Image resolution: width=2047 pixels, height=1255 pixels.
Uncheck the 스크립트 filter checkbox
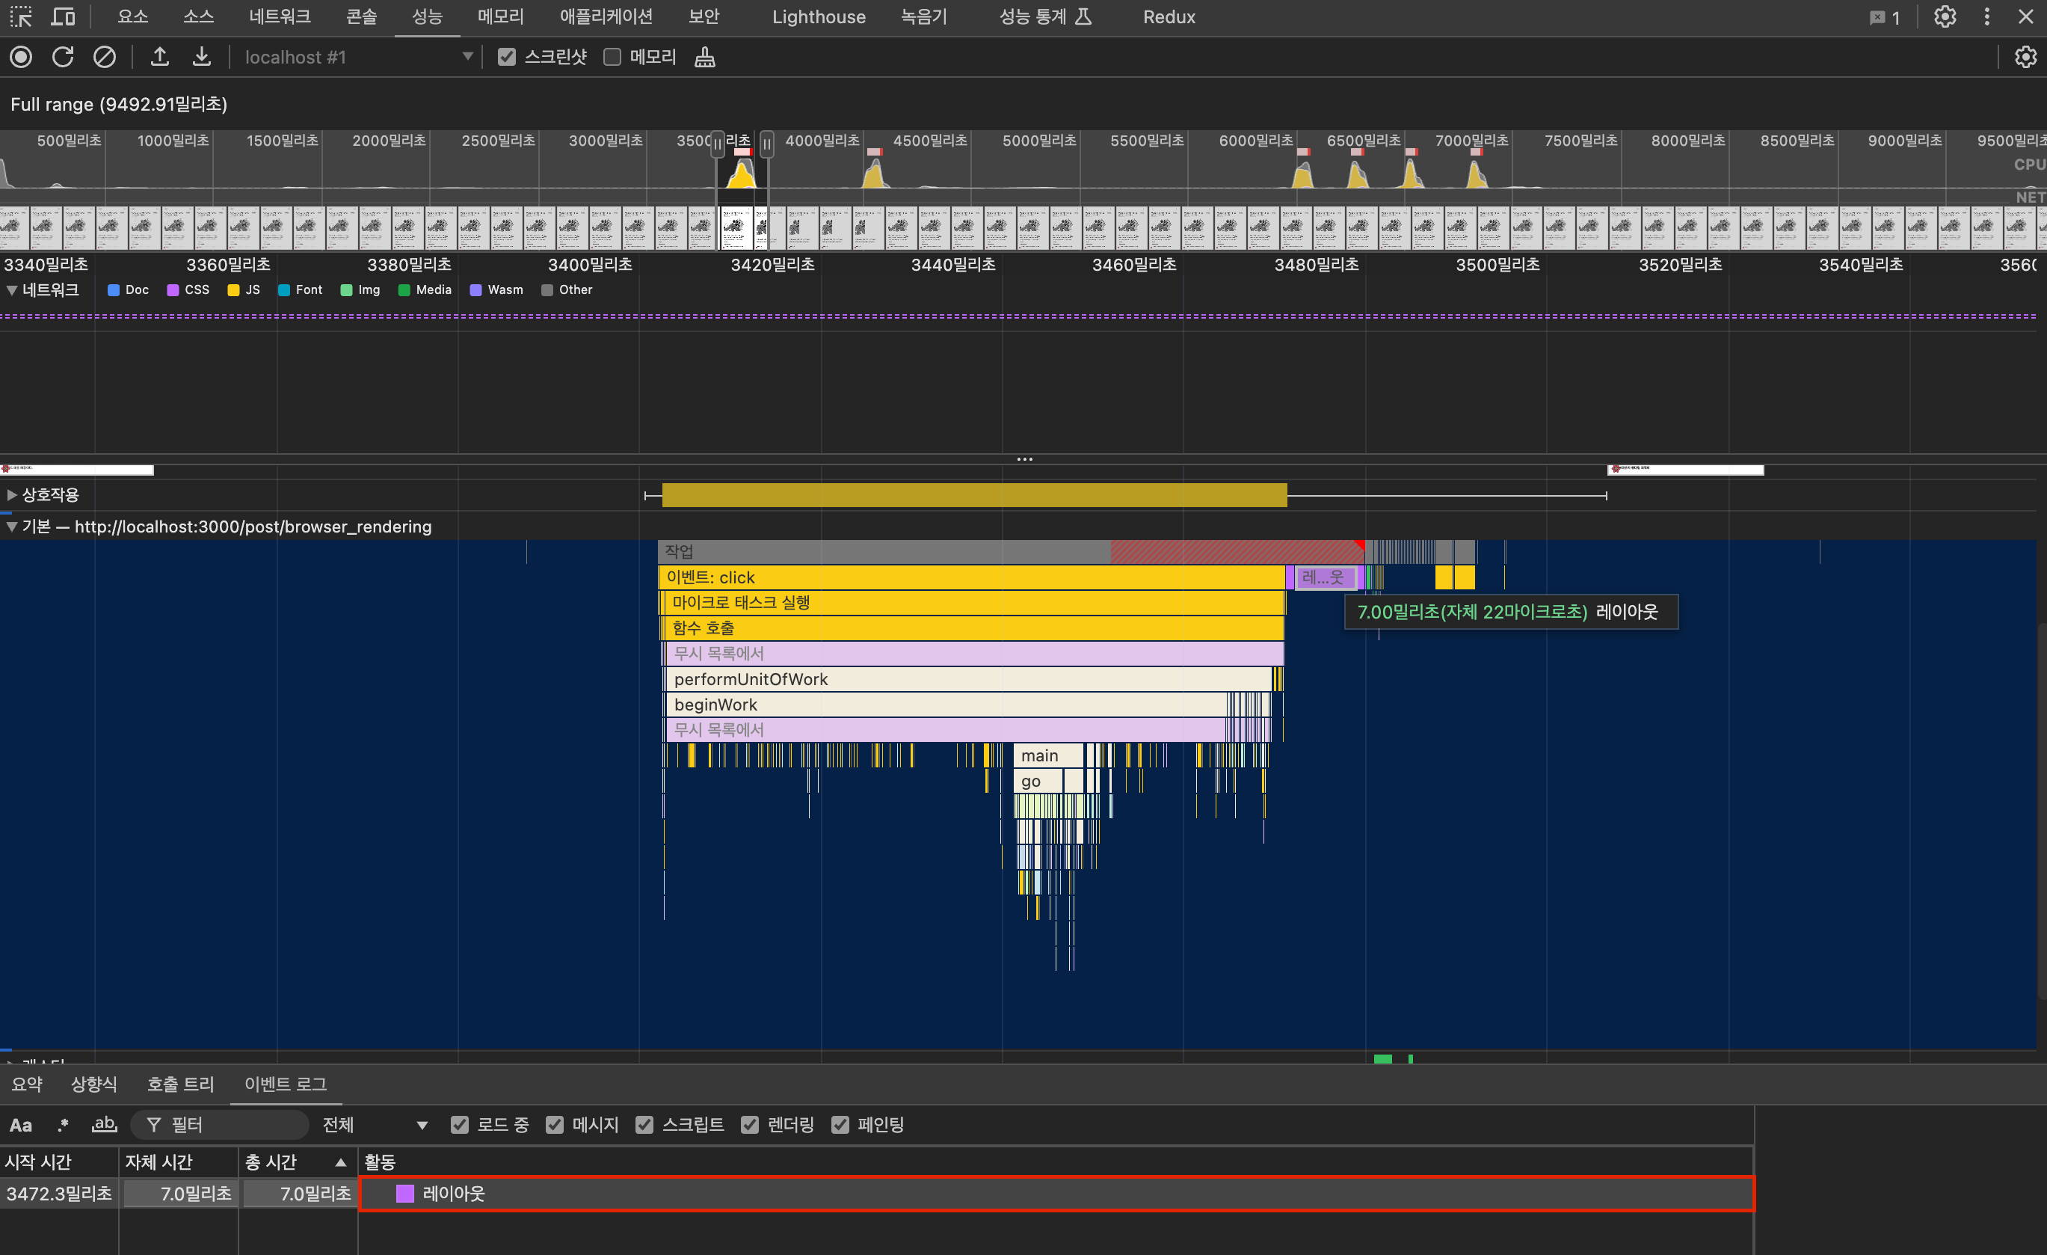point(644,1125)
